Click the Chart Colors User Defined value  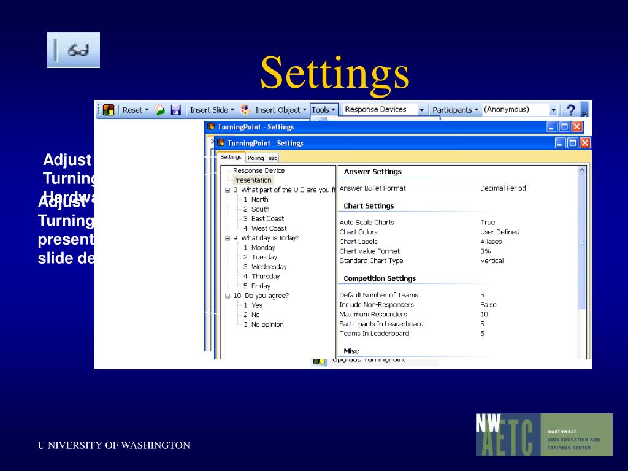(x=500, y=232)
